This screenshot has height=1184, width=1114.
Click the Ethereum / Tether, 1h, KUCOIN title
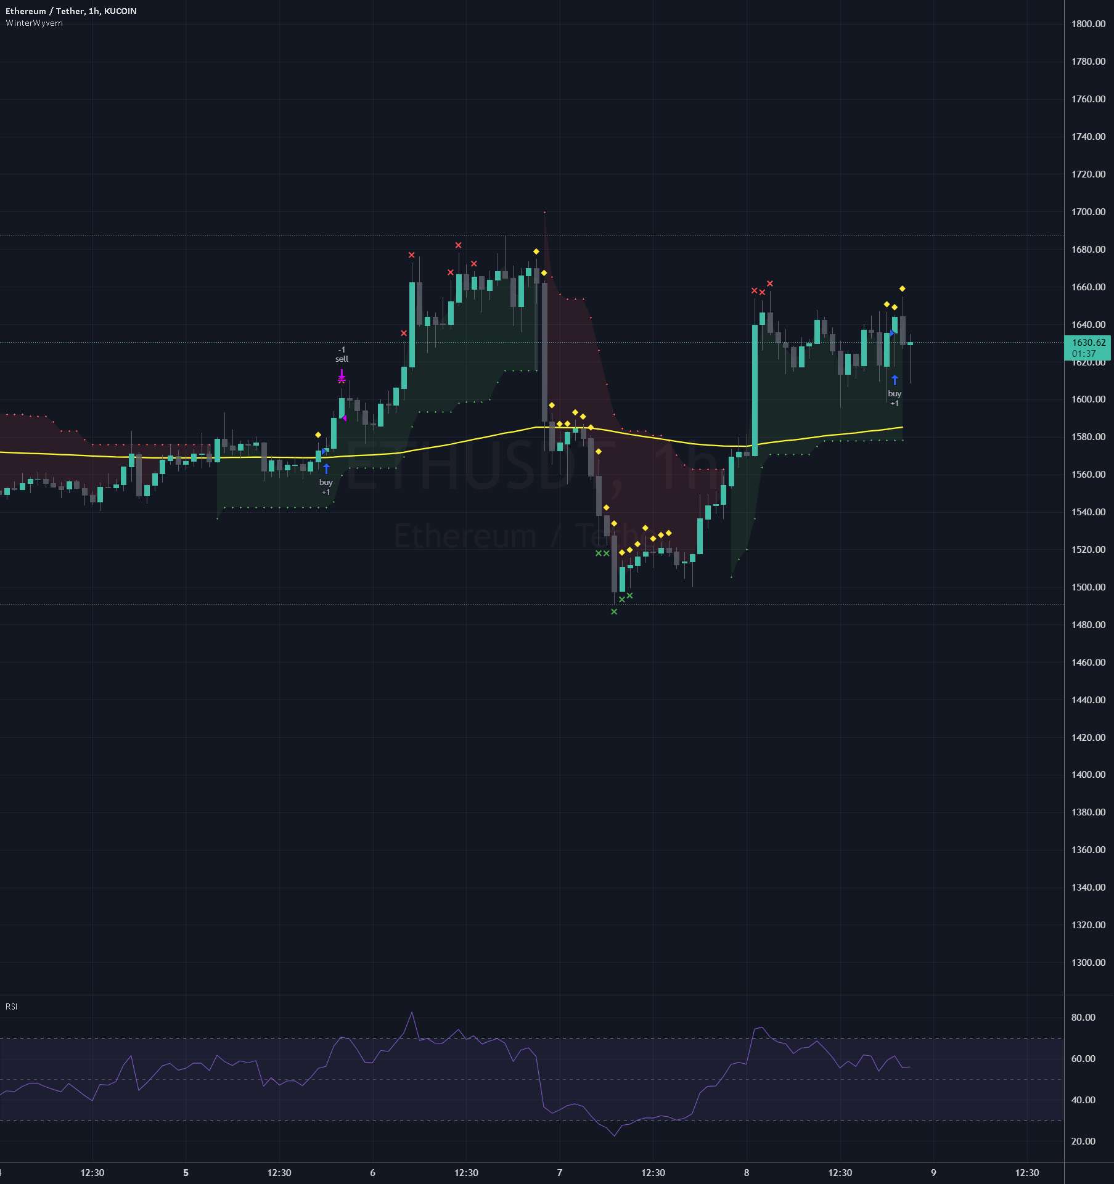click(x=71, y=11)
